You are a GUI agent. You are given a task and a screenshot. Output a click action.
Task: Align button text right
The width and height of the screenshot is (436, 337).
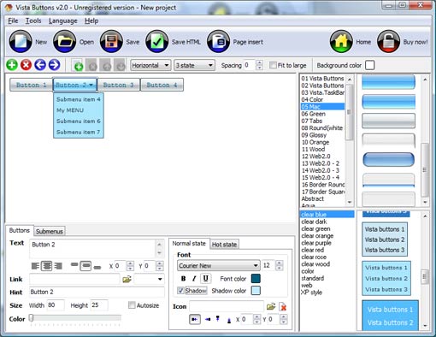58,266
